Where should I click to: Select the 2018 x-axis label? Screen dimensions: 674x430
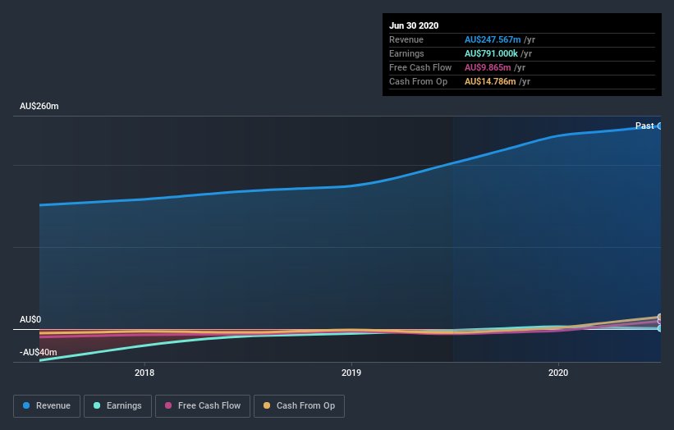(144, 373)
